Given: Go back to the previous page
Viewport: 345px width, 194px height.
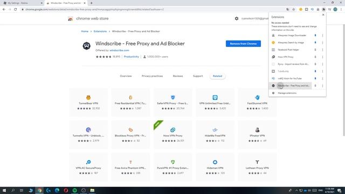Looking at the screenshot, I should [4, 10].
